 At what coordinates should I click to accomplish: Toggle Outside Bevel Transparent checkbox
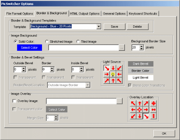tap(15, 77)
